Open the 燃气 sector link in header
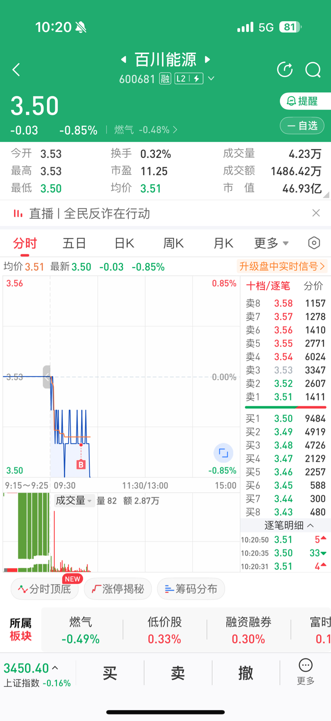Image resolution: width=331 pixels, height=721 pixels. click(146, 130)
